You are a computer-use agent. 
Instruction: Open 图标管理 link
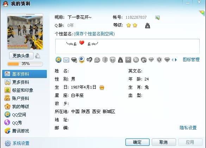click(191, 60)
